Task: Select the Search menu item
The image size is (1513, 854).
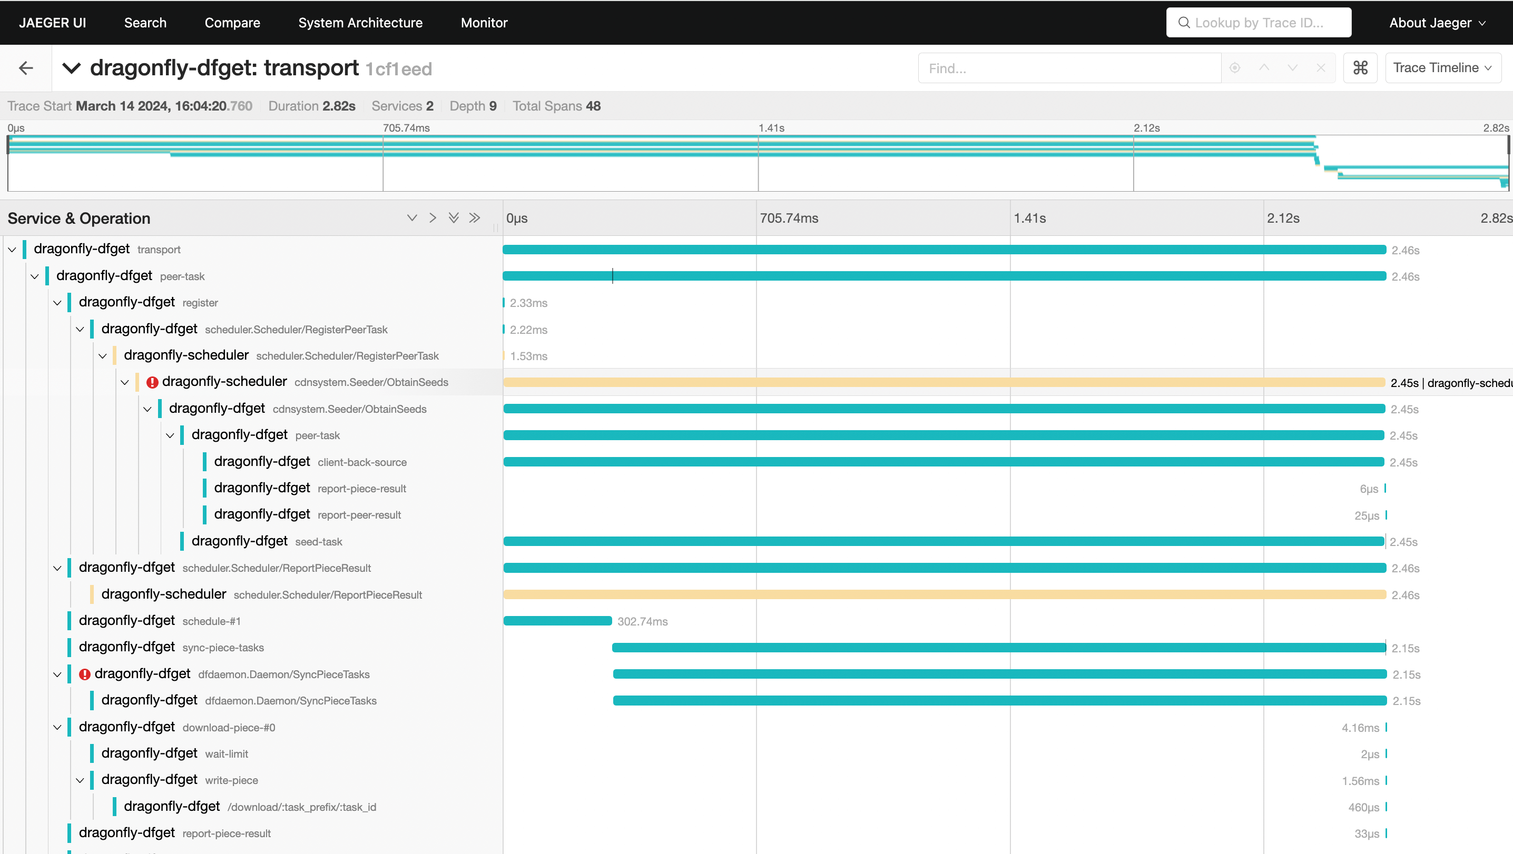Action: click(144, 22)
